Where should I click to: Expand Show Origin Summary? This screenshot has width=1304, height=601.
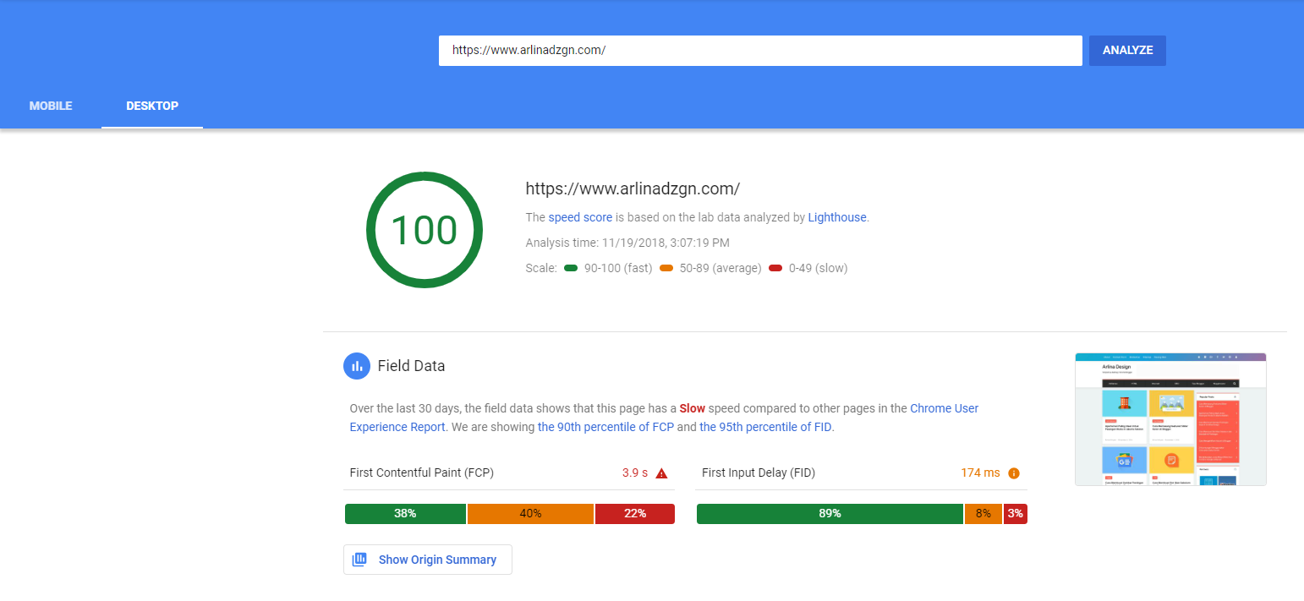coord(436,560)
